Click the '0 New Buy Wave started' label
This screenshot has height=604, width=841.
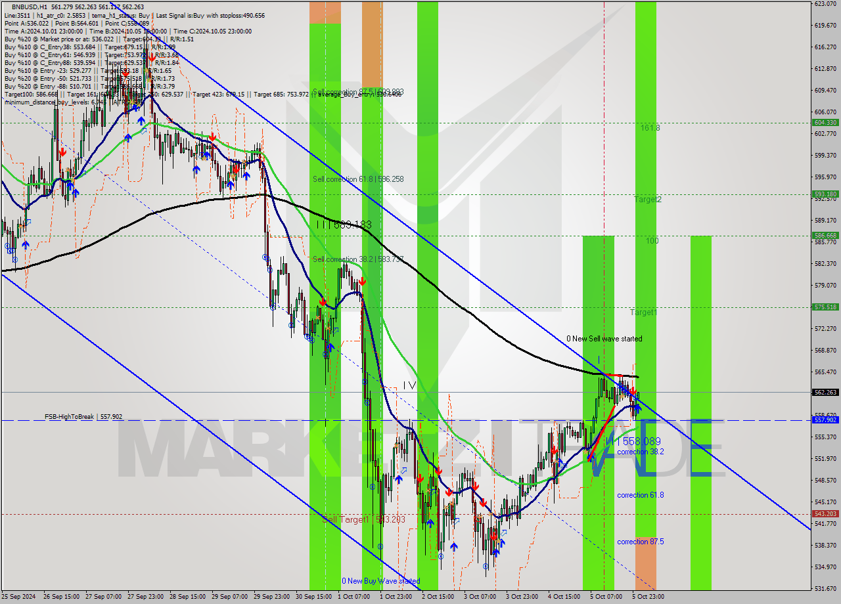pyautogui.click(x=380, y=581)
